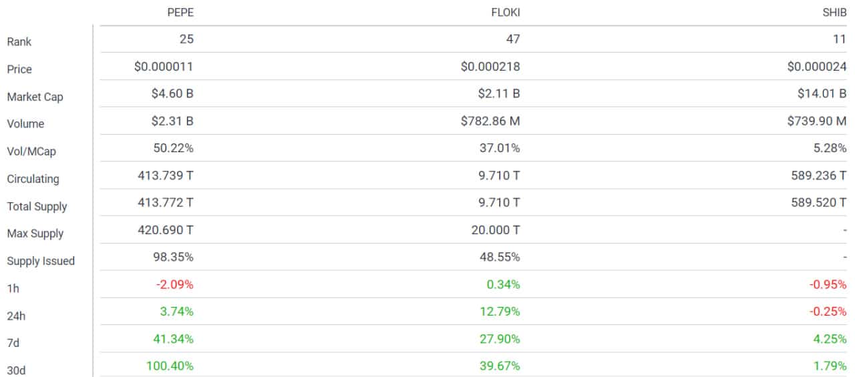
Task: Click the PEPE column header
Action: [x=180, y=13]
